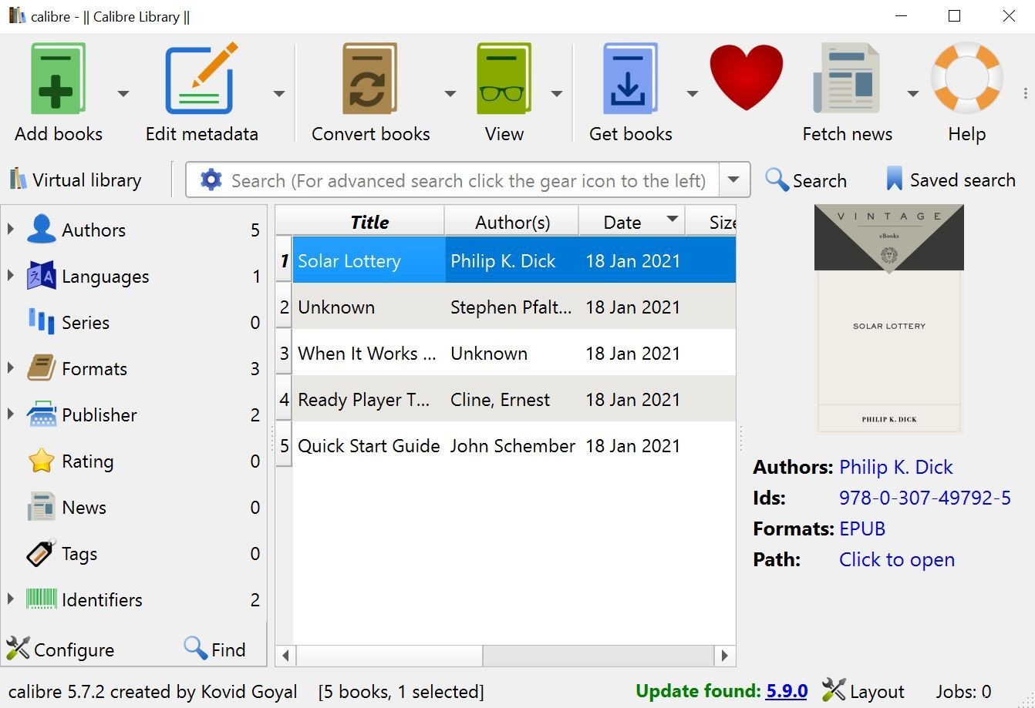Viewport: 1035px width, 708px height.
Task: Sort by Author(s) column header
Action: coord(512,222)
